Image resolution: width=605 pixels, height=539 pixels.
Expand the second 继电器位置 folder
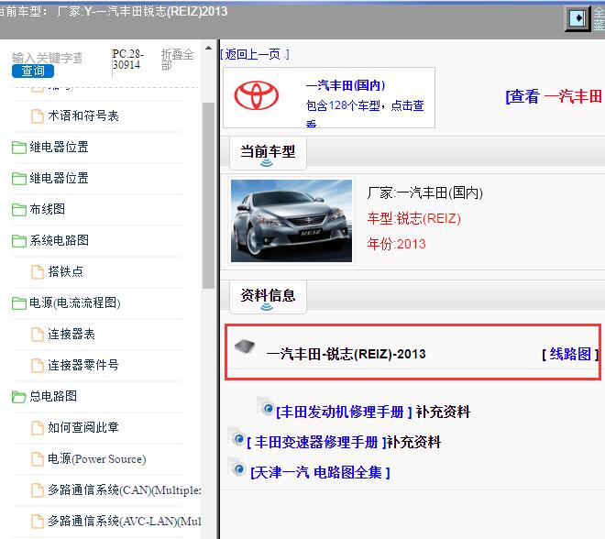click(59, 178)
